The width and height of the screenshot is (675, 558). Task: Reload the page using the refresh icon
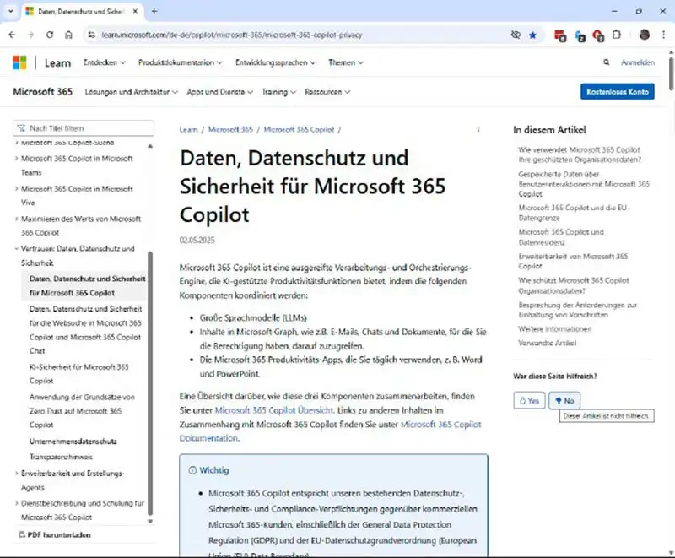point(50,35)
